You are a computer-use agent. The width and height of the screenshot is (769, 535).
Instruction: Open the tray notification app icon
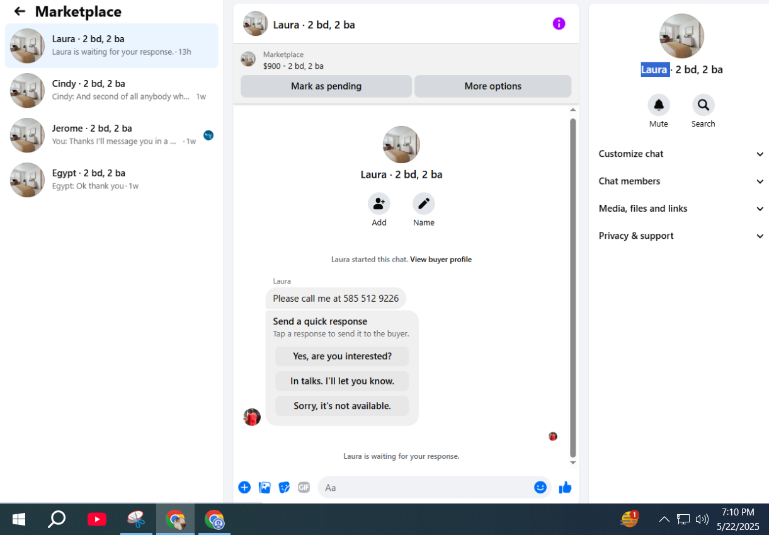629,519
